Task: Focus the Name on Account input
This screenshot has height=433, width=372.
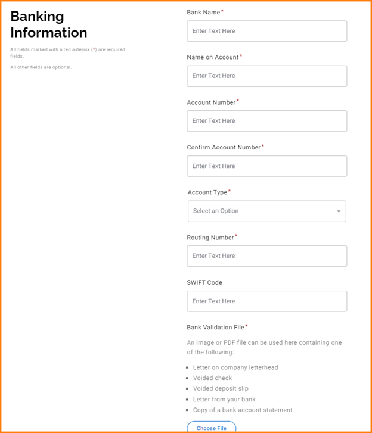Action: [266, 76]
